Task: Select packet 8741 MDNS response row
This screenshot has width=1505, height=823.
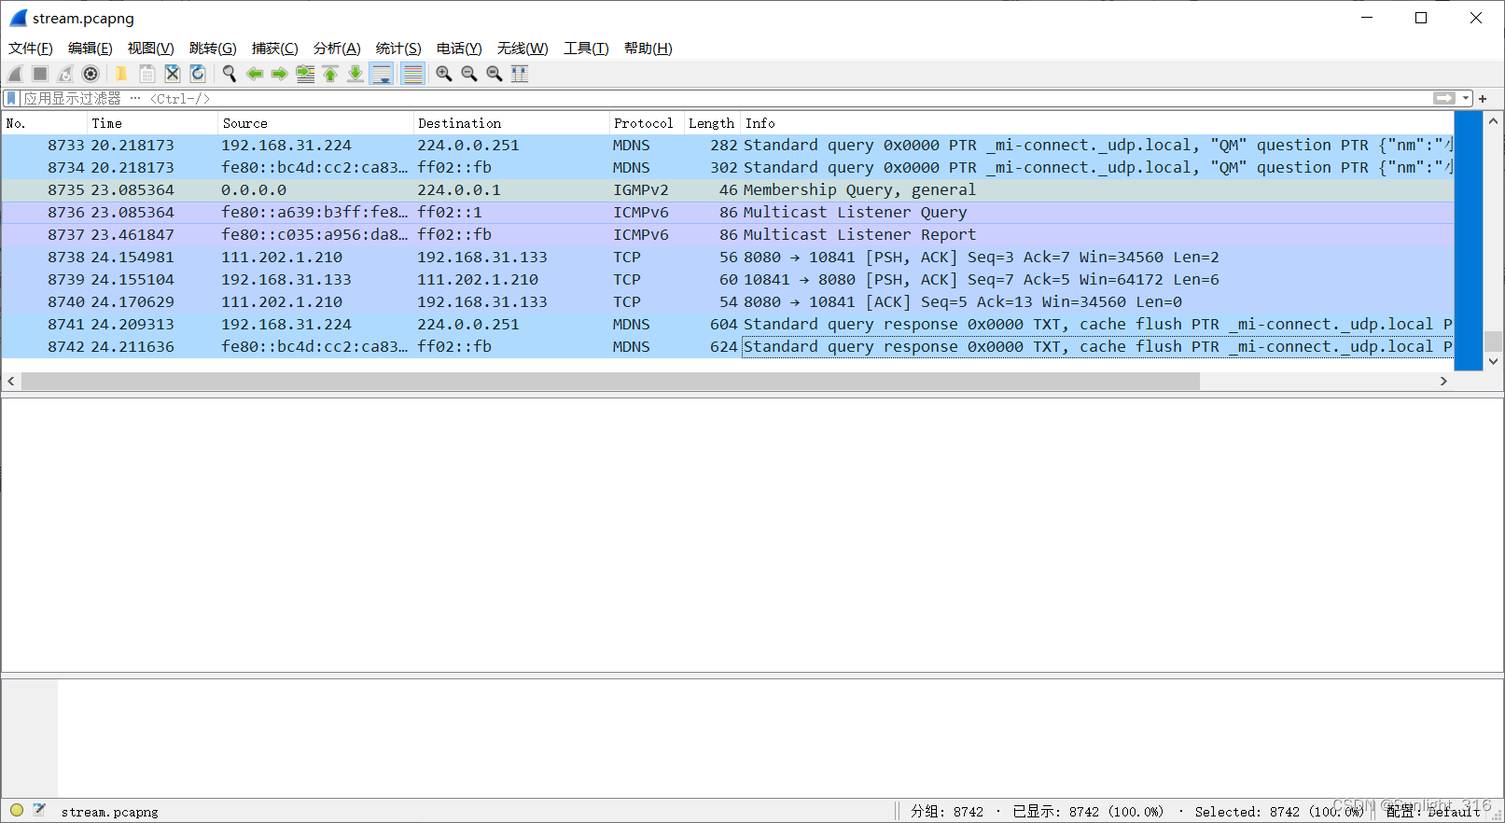Action: tap(728, 325)
